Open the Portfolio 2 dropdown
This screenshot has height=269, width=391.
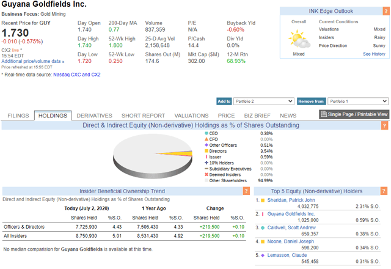(264, 101)
